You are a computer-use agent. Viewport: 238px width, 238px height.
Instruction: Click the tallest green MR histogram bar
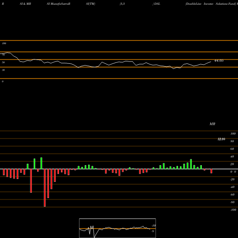click(41, 163)
